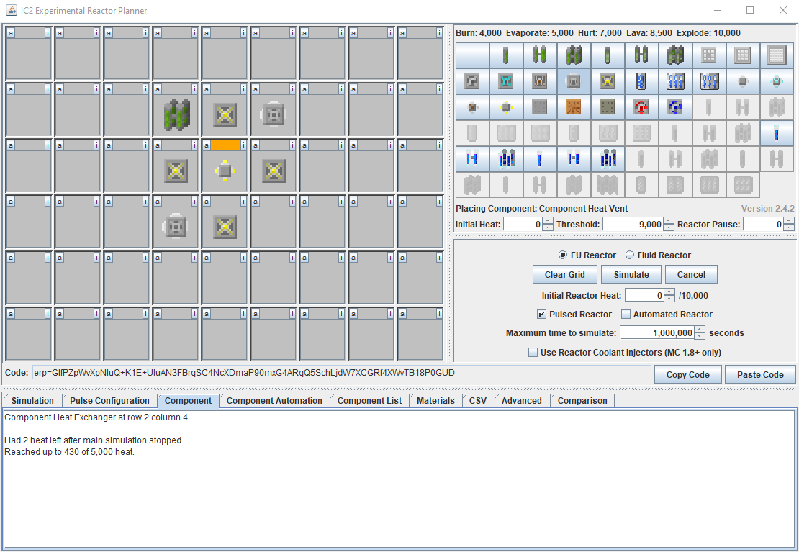Image resolution: width=799 pixels, height=552 pixels.
Task: Increase the Threshold spinner value
Action: (x=669, y=221)
